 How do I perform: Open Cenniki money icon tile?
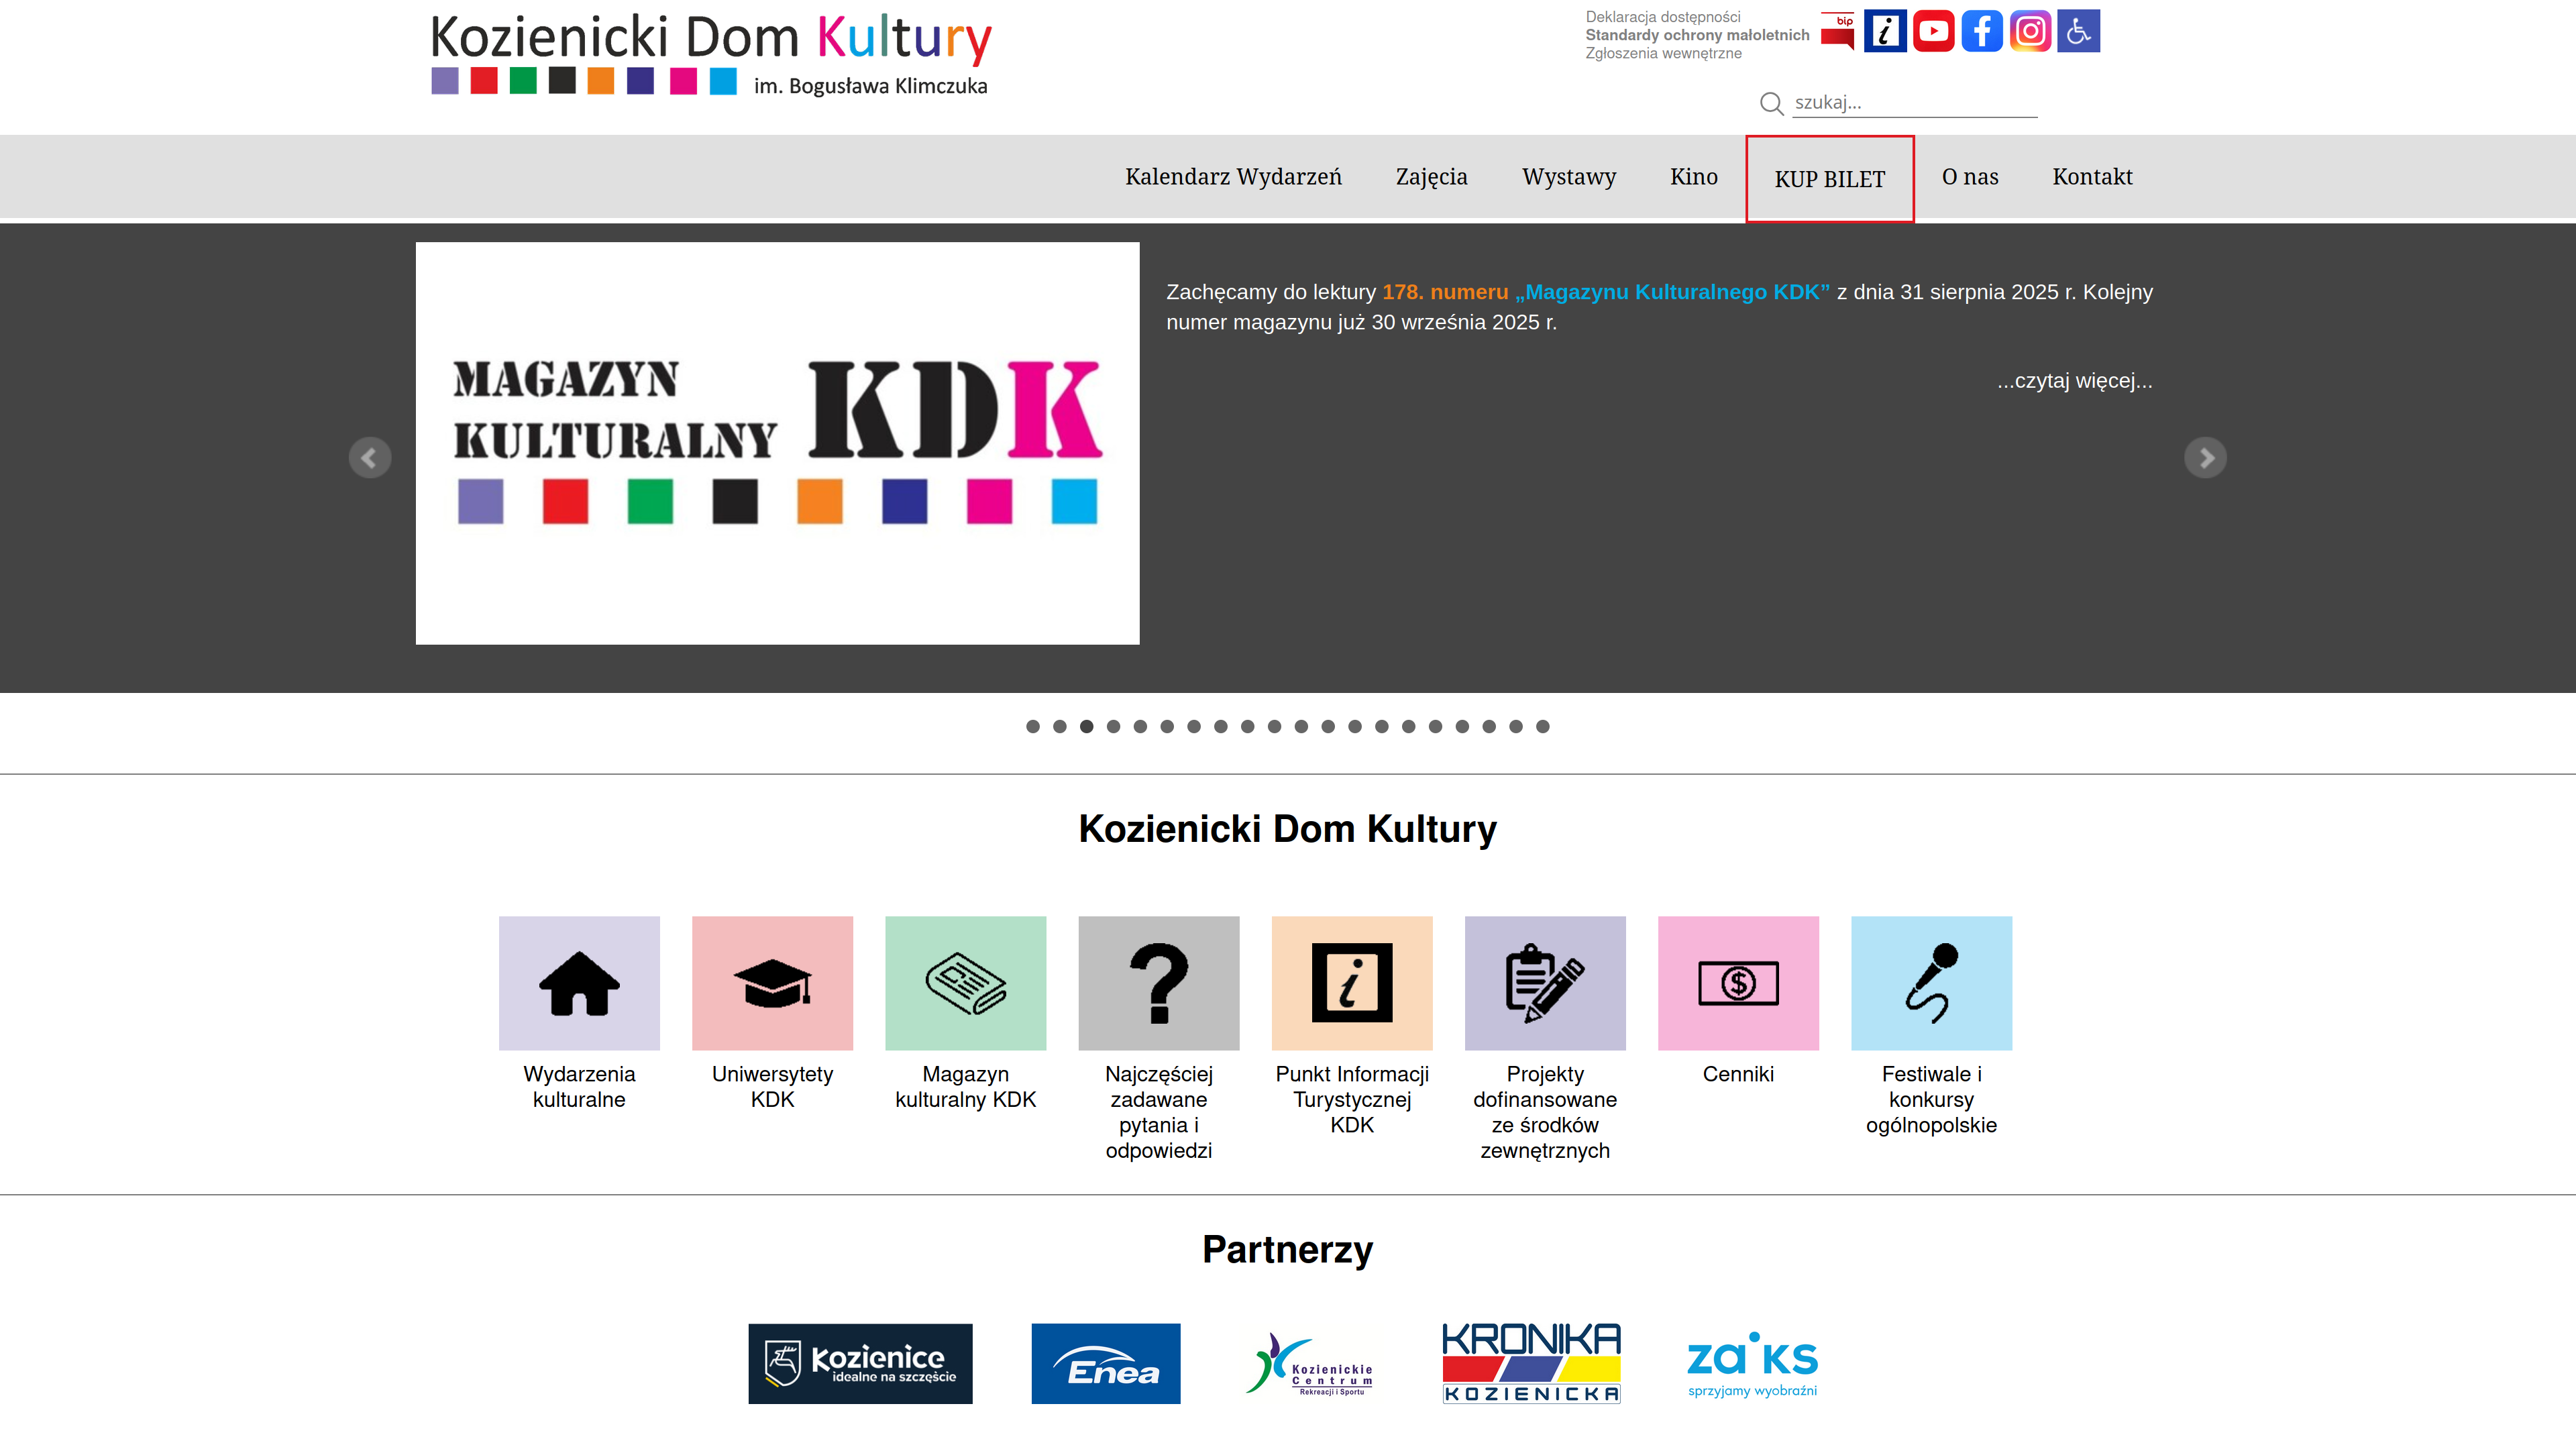1738,982
